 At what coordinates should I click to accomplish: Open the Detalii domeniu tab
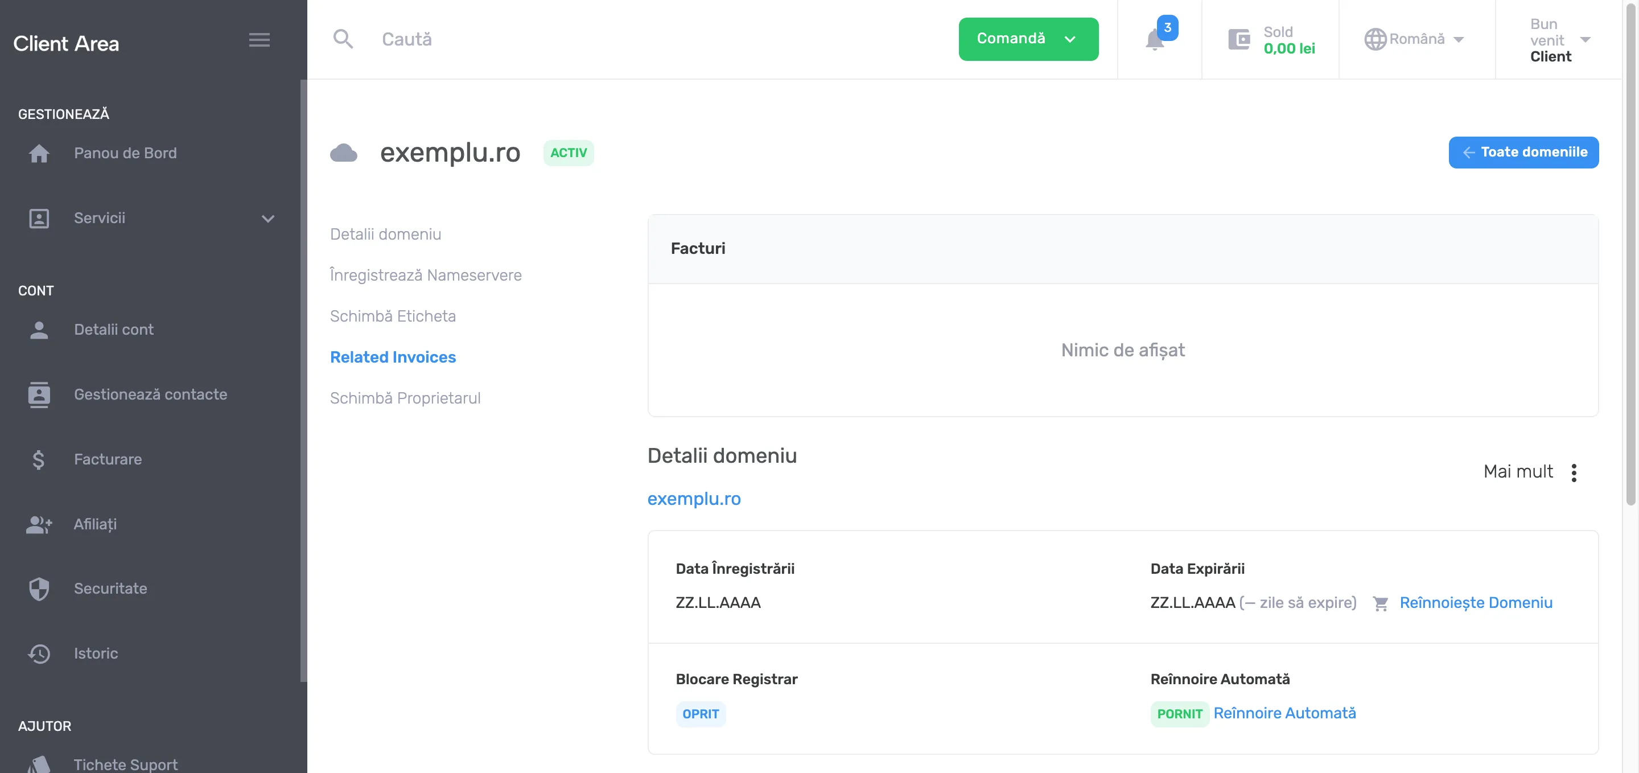385,234
